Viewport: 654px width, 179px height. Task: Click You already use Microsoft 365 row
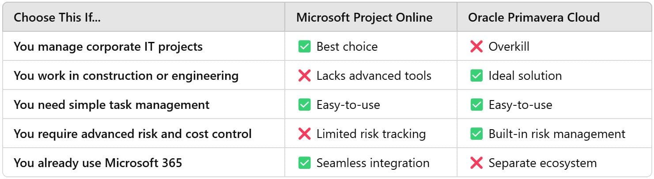pyautogui.click(x=327, y=163)
